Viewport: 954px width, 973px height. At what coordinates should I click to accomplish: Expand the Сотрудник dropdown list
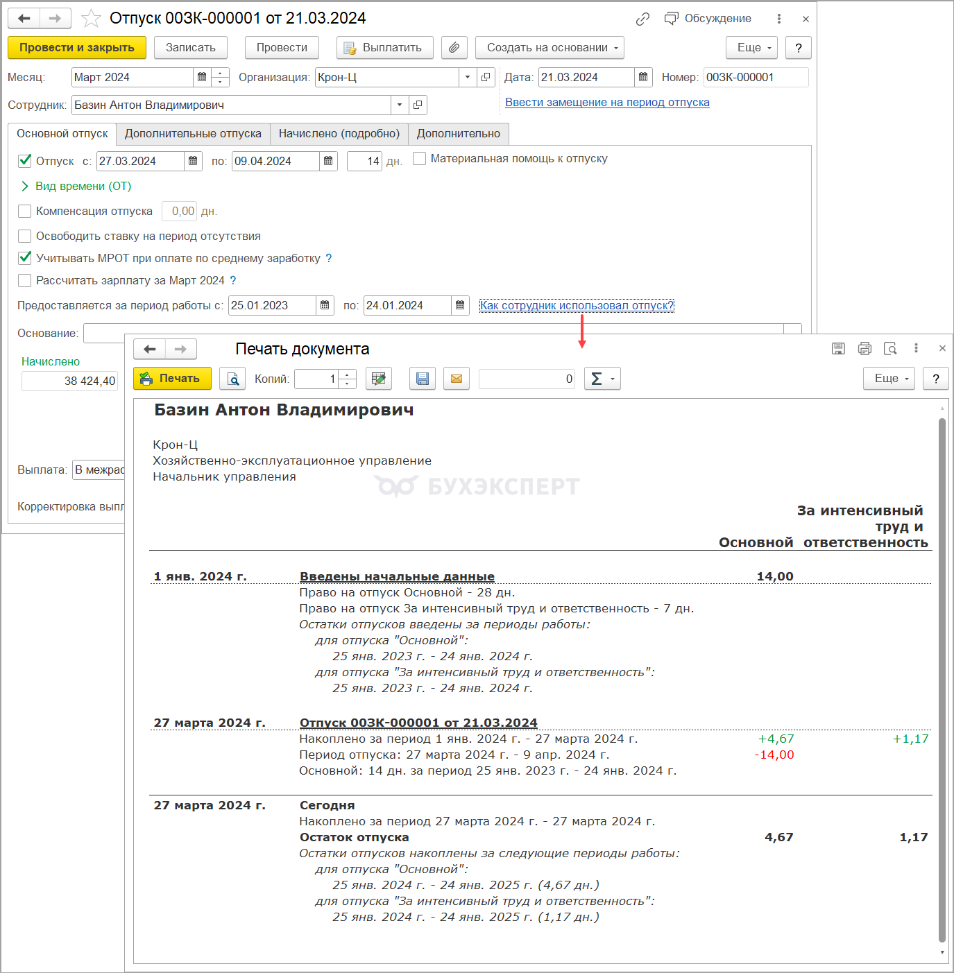(400, 105)
